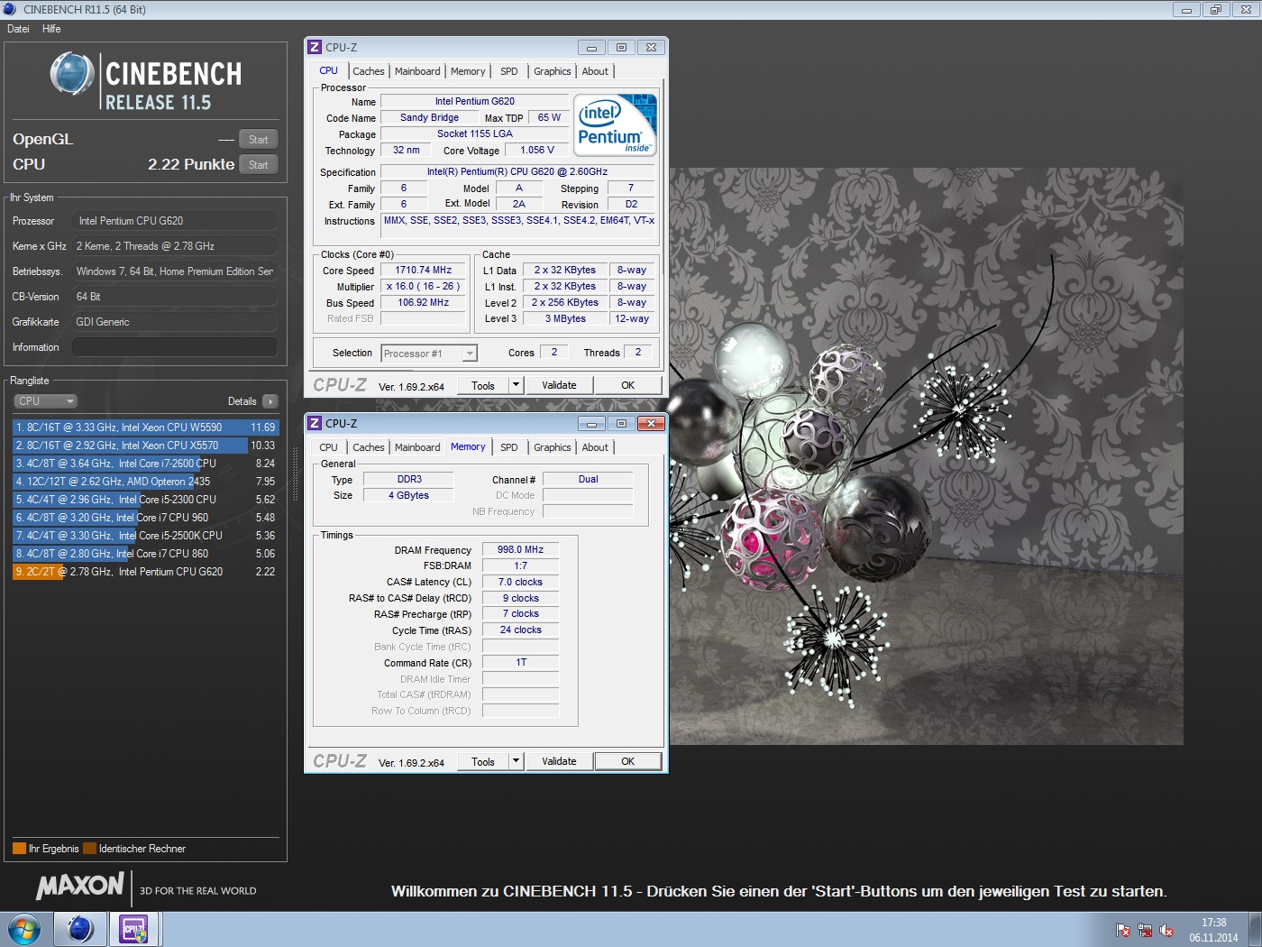
Task: Click DRAM Frequency value 998.0 MHz
Action: (520, 549)
